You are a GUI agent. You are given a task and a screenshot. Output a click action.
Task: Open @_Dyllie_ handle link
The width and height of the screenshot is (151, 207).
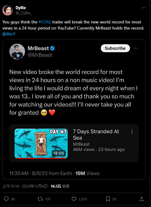coord(24,13)
